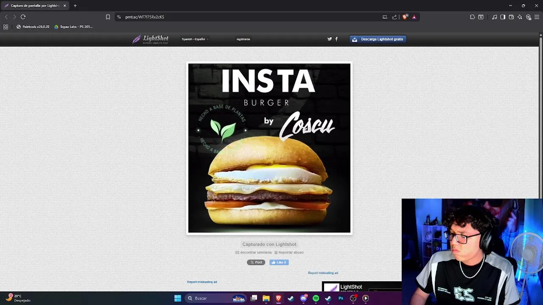Open the apps grid in the bookmarks bar

[6, 27]
